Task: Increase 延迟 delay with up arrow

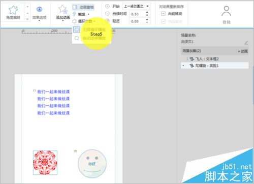Action: click(147, 20)
